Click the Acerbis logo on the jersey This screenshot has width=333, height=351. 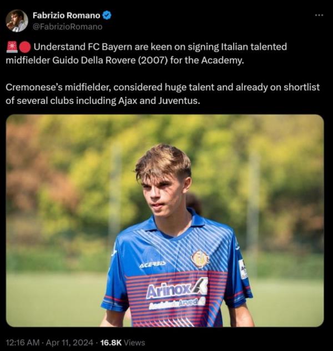(152, 264)
